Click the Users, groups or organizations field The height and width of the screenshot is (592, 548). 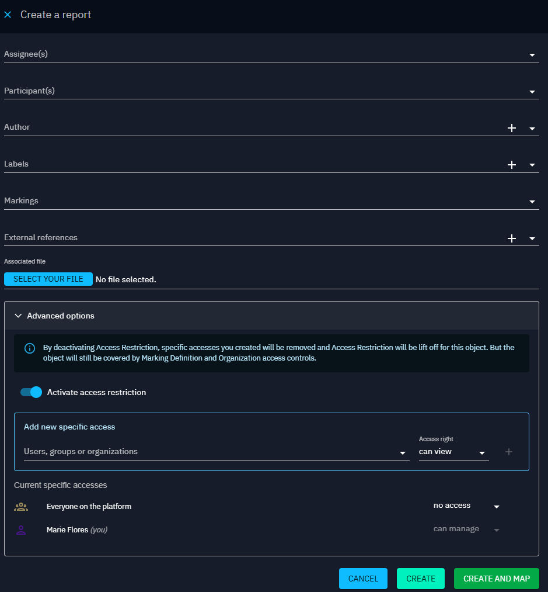[210, 452]
